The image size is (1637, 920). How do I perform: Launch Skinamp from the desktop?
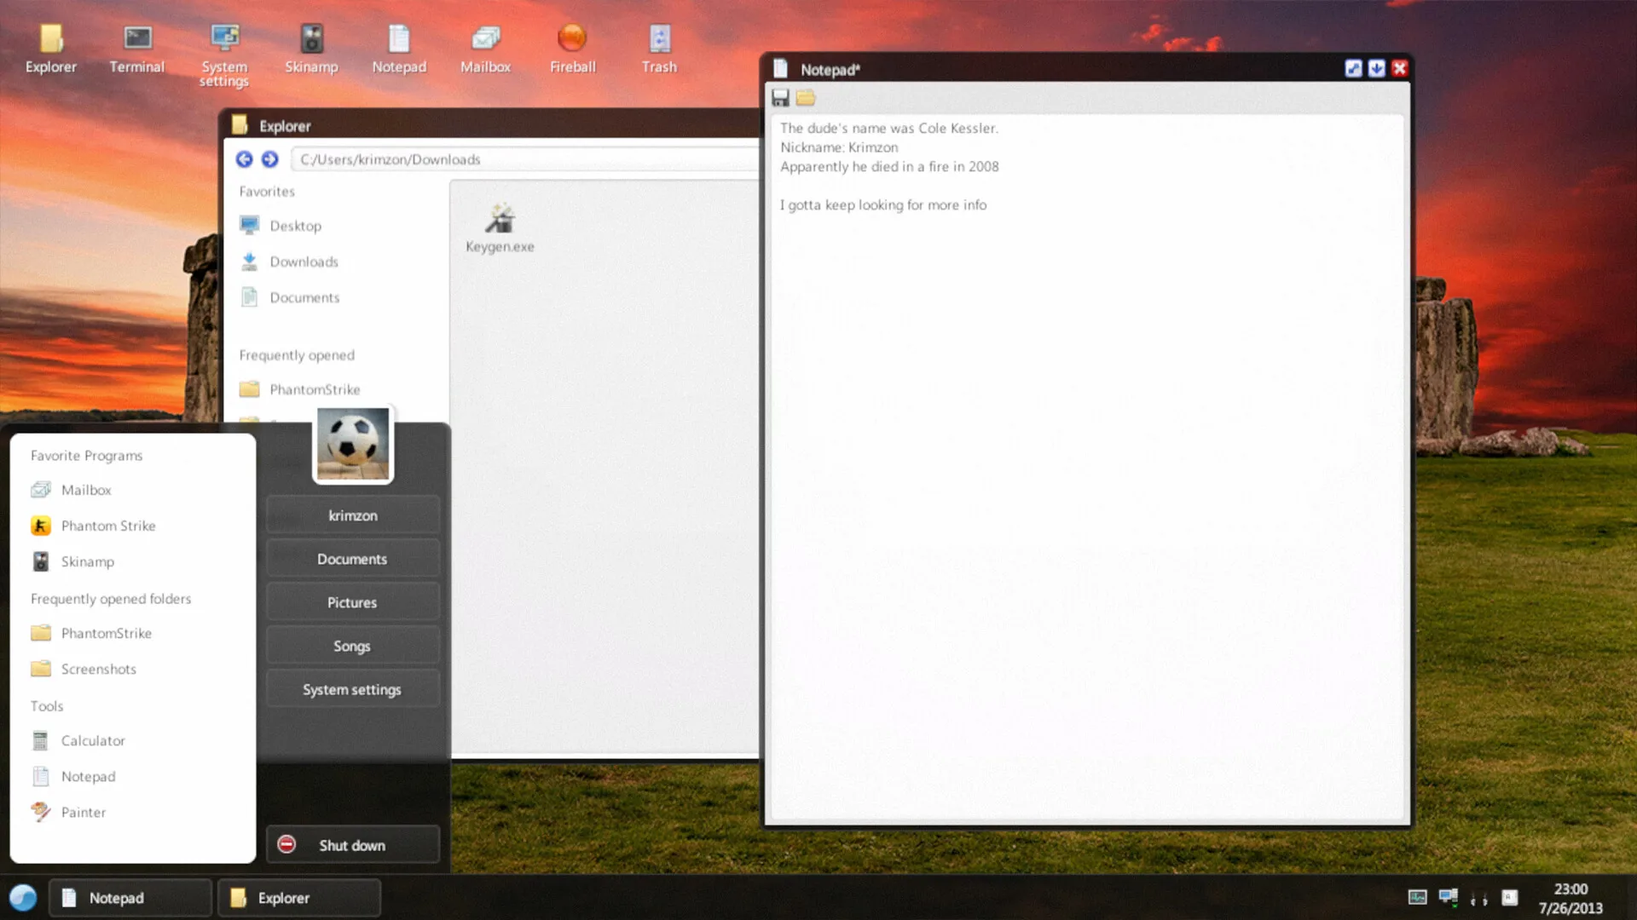(x=311, y=49)
